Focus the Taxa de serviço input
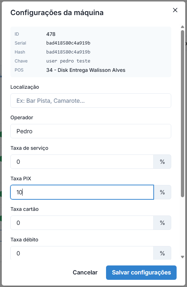 (x=82, y=162)
